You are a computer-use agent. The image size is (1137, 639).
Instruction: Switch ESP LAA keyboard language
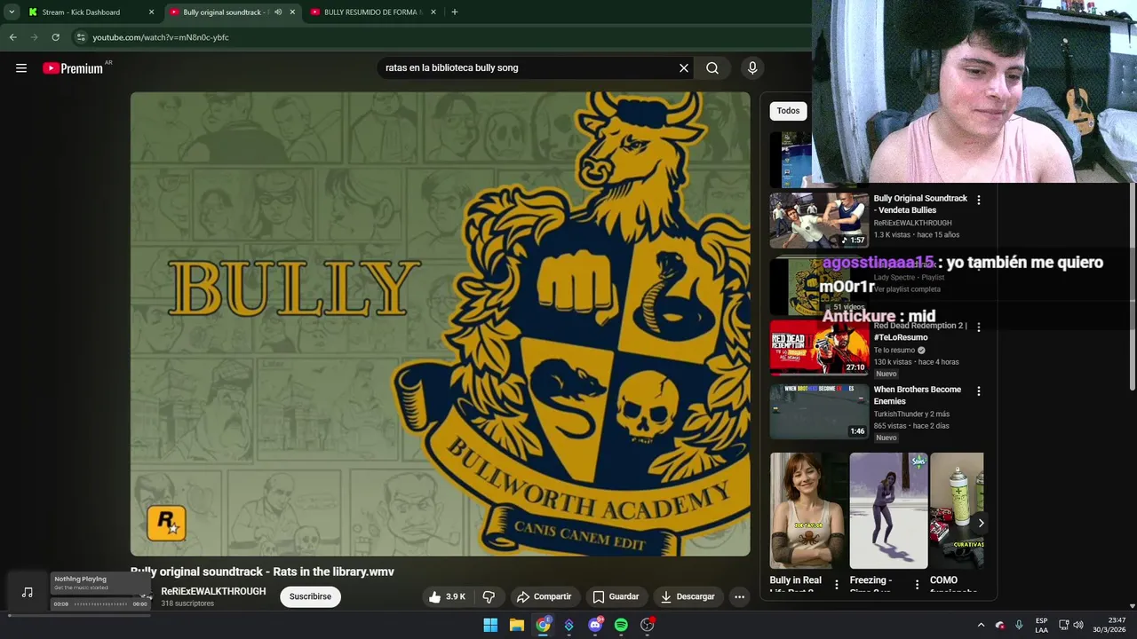1041,625
